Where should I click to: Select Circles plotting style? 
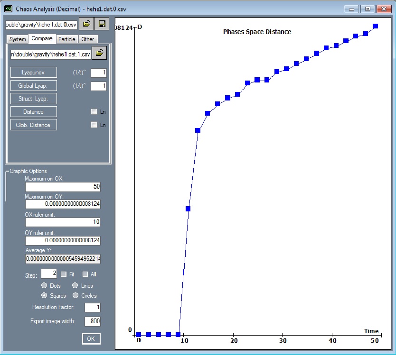(x=76, y=295)
